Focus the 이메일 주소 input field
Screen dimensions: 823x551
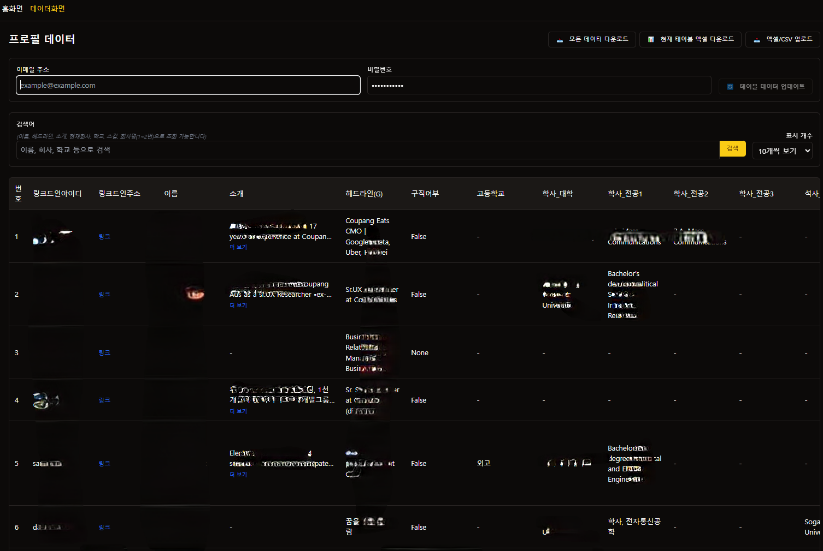point(188,86)
